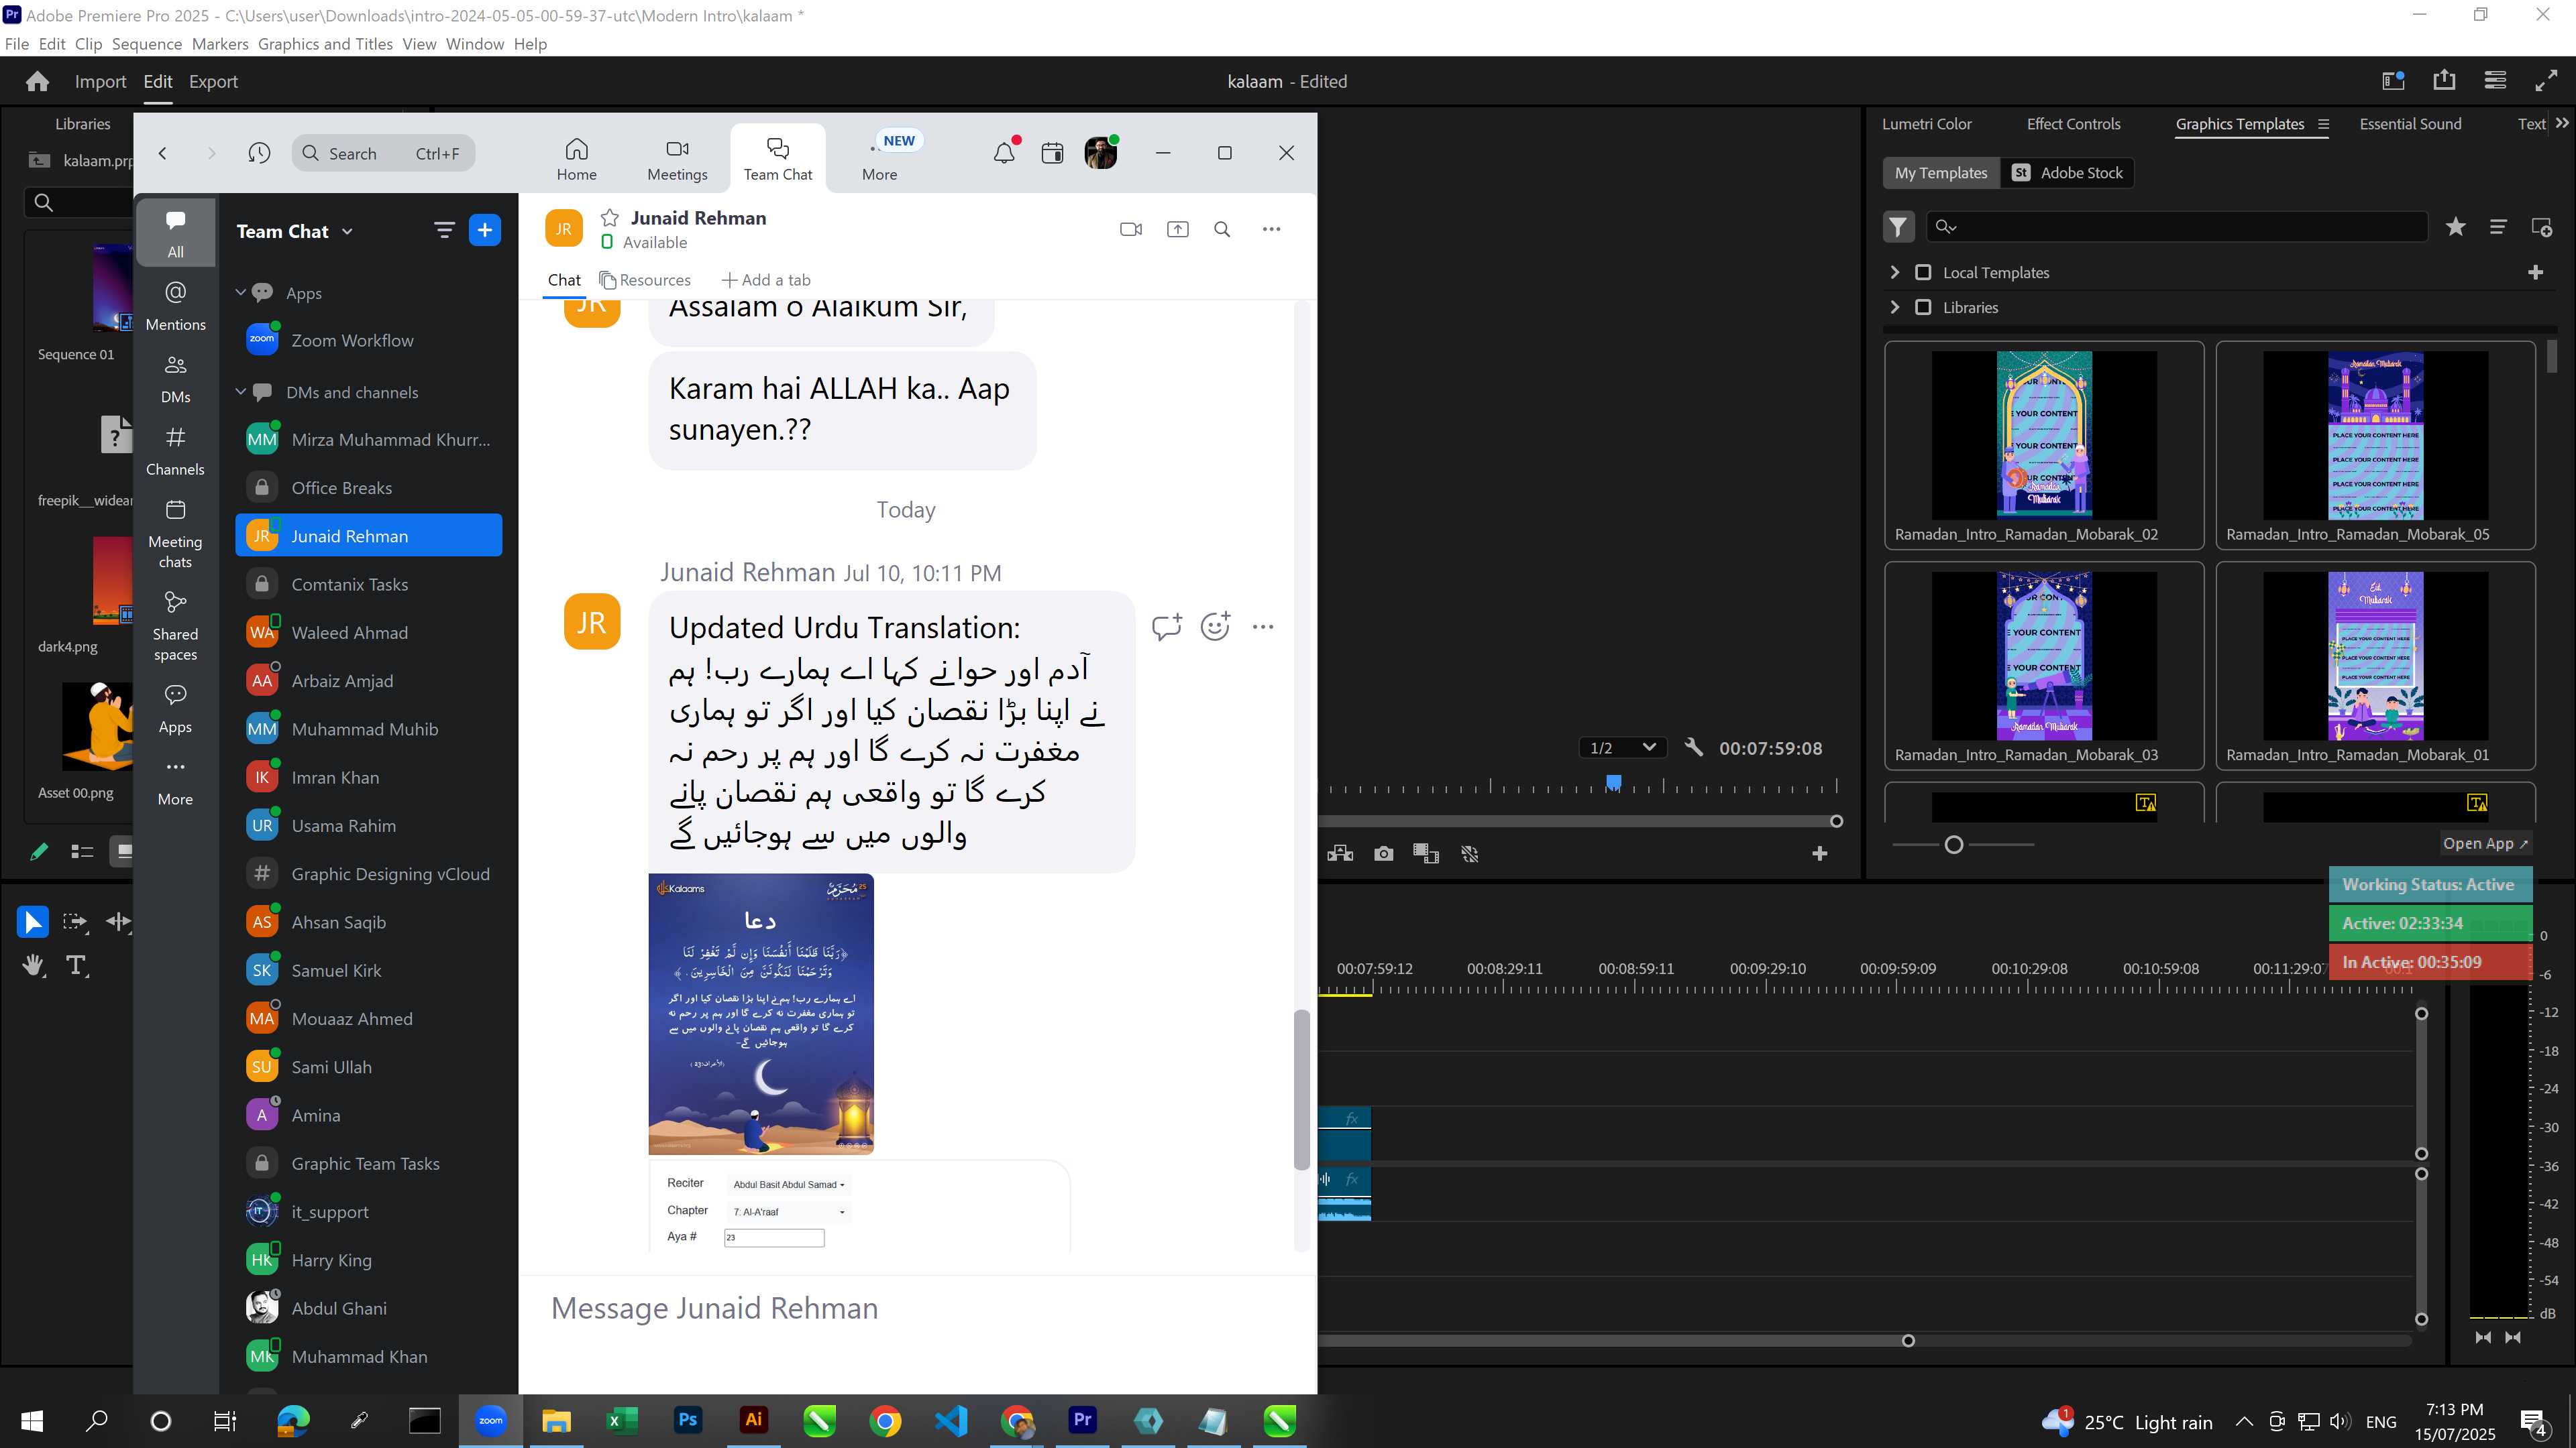The width and height of the screenshot is (2576, 1448).
Task: Open more options in chat header
Action: [1271, 229]
